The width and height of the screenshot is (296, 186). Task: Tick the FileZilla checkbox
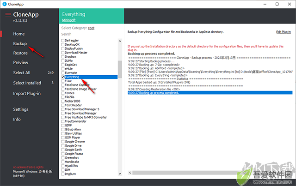63,97
